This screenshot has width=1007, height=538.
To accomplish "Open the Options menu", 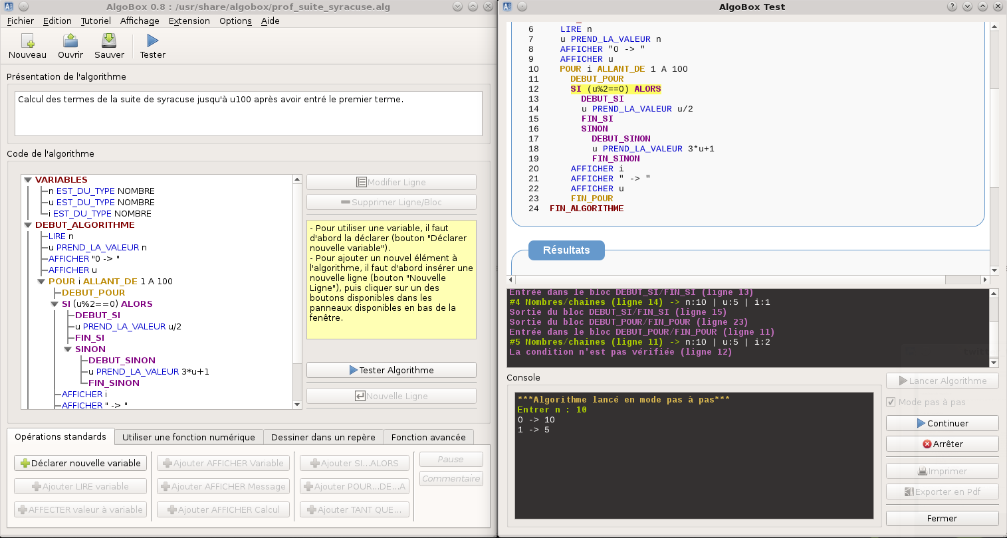I will (235, 21).
